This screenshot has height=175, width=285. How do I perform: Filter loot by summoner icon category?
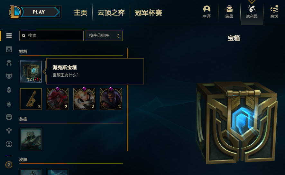pyautogui.click(x=9, y=144)
